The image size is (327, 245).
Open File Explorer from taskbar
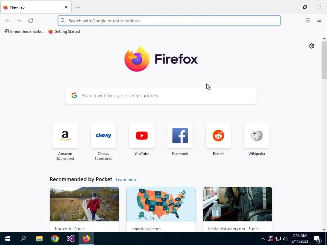tap(39, 239)
